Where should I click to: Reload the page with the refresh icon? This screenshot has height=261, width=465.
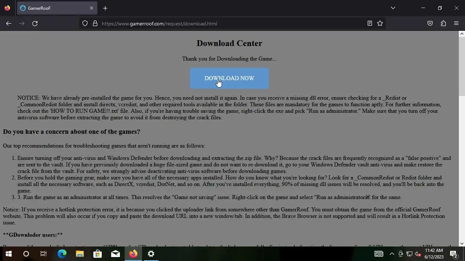35,24
